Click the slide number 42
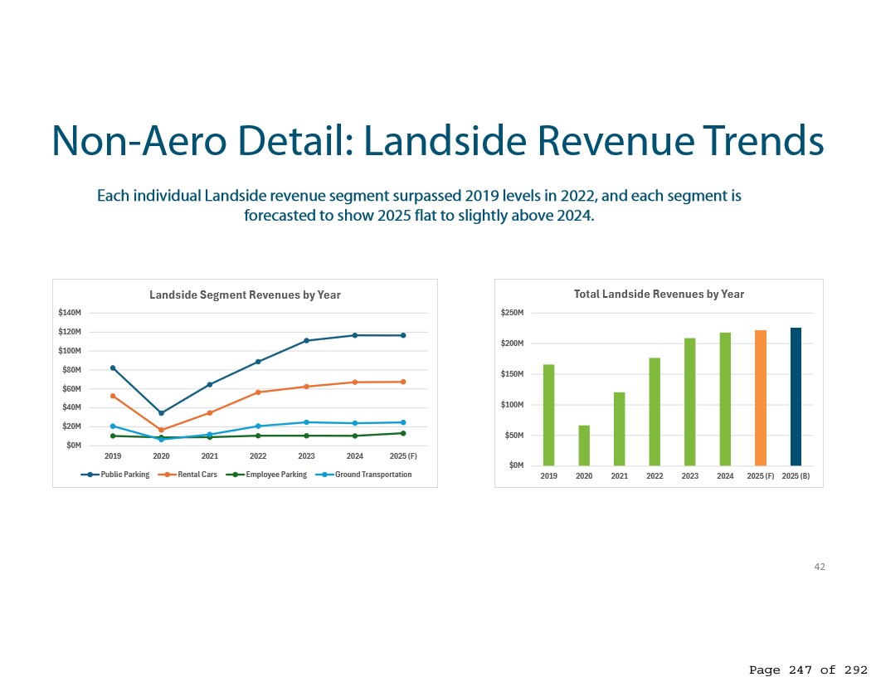 820,567
